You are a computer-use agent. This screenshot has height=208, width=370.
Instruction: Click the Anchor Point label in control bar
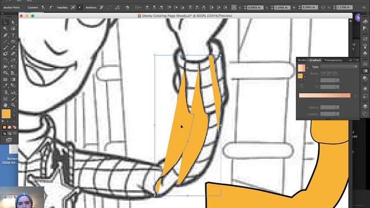pyautogui.click(x=12, y=8)
